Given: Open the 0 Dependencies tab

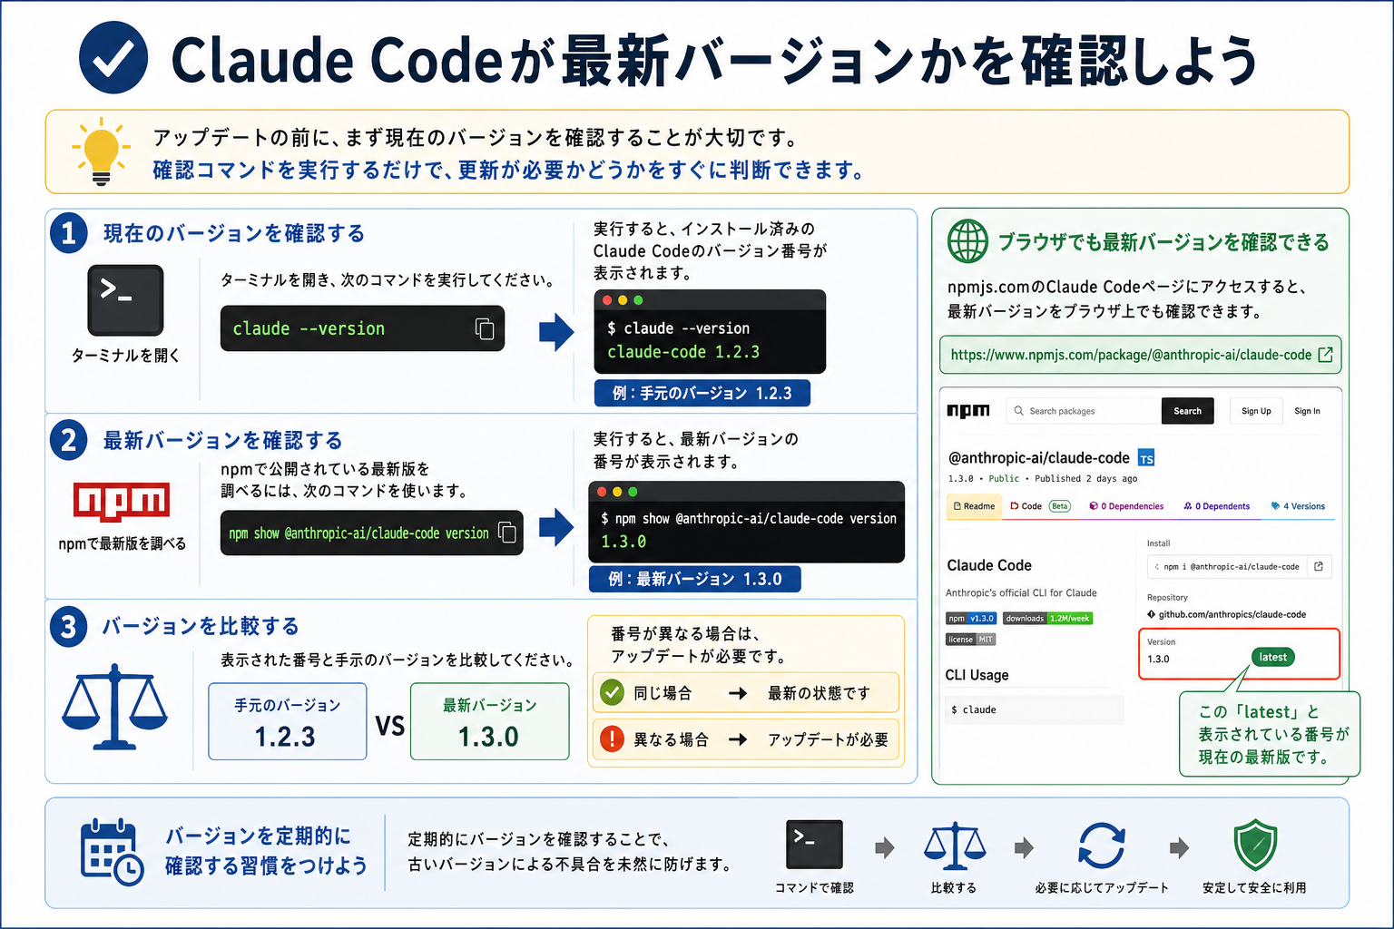Looking at the screenshot, I should (1126, 506).
